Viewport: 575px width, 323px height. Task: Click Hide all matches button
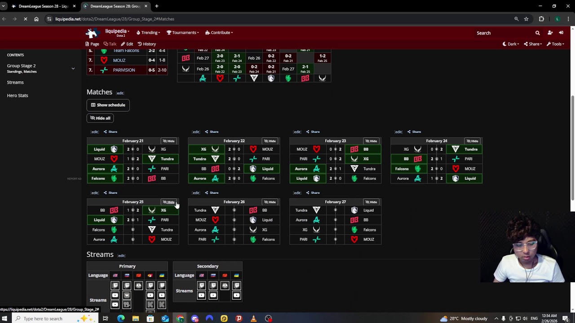tap(100, 118)
